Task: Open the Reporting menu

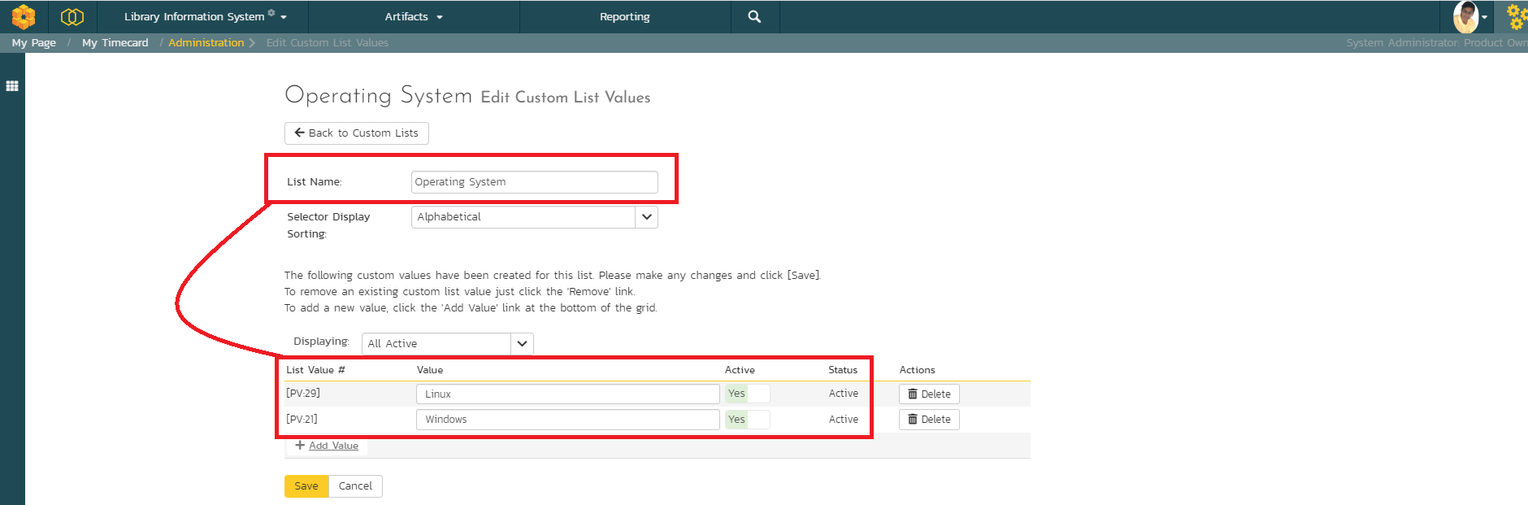Action: [x=624, y=16]
